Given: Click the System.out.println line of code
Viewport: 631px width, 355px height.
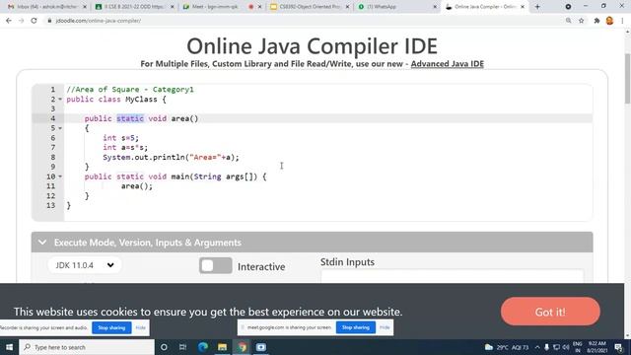Looking at the screenshot, I should (171, 157).
